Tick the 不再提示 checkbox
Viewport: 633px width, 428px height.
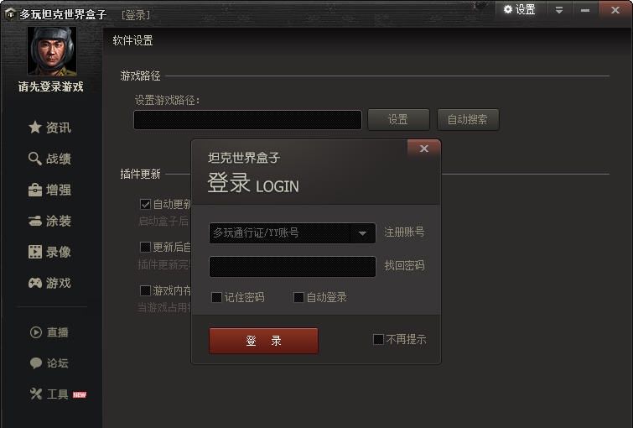378,340
